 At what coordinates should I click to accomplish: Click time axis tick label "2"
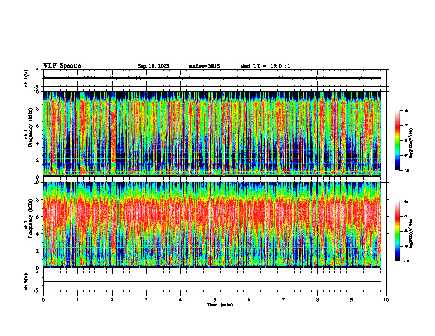tap(112, 300)
